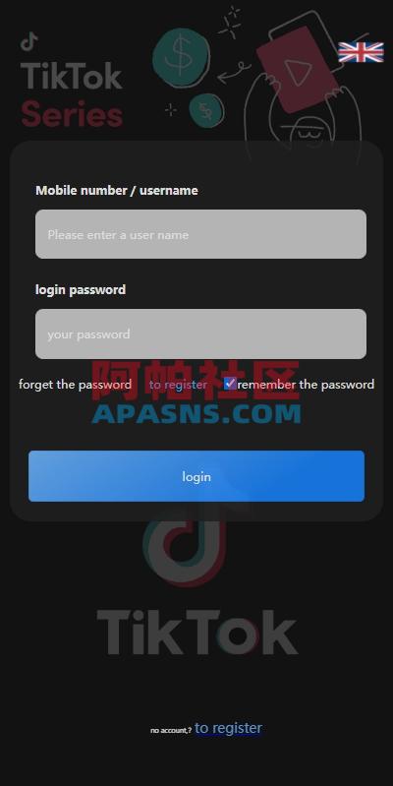Open the "forget the password" link

(x=75, y=385)
